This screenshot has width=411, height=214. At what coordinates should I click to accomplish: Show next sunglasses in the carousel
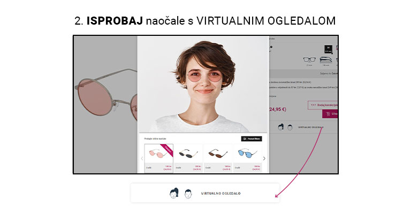click(x=264, y=158)
